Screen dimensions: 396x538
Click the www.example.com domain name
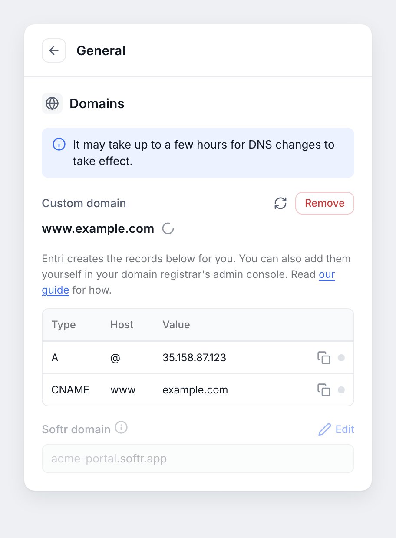98,228
